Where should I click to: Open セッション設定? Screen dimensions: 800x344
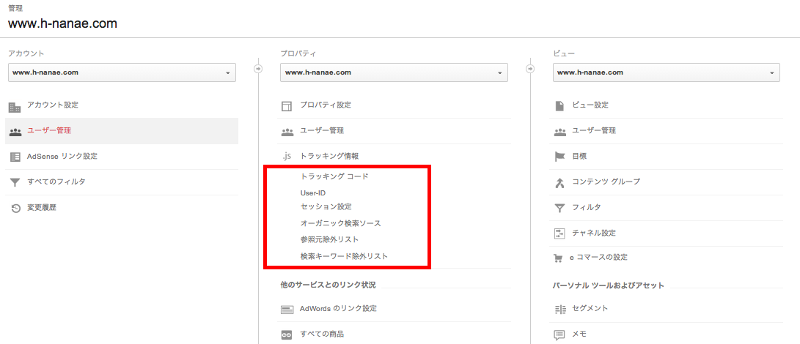click(326, 207)
